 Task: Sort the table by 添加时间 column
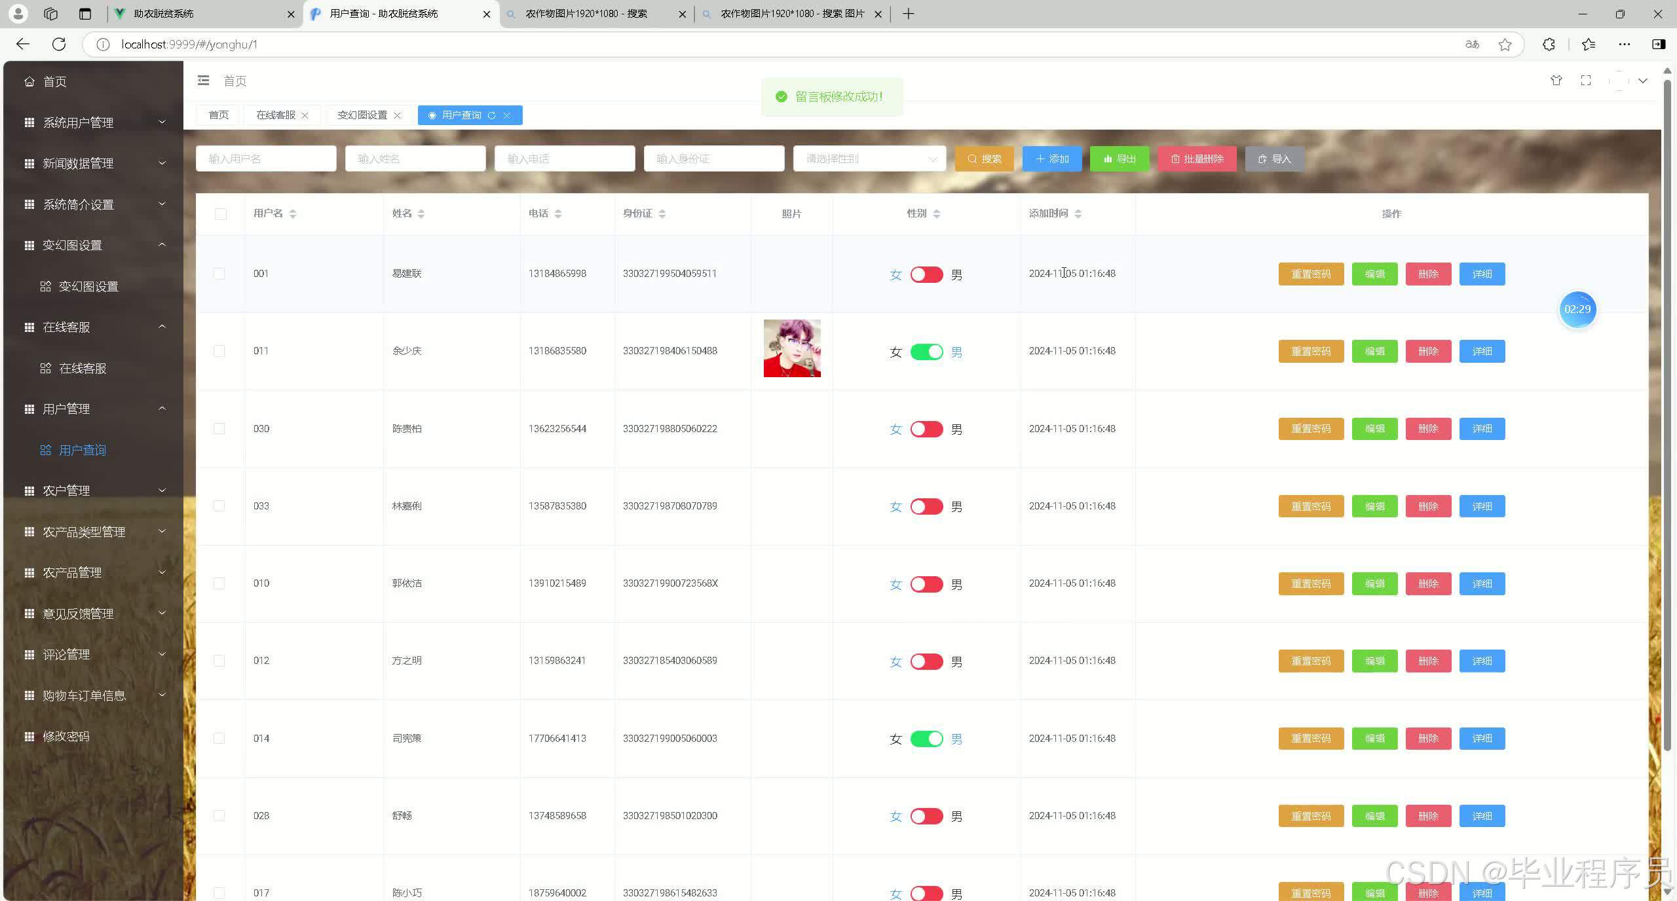click(1078, 213)
